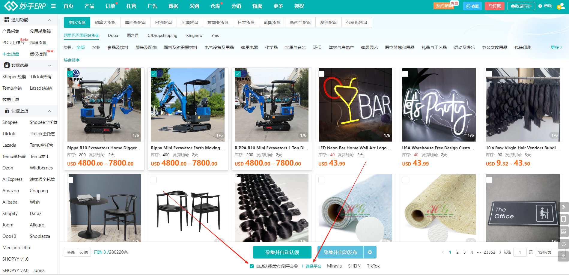Click the 数据同步 cloud sync button
The image size is (569, 275).
click(x=521, y=6)
